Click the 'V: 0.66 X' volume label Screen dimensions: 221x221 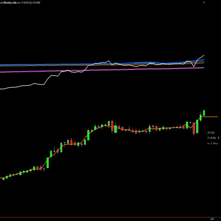(213, 138)
